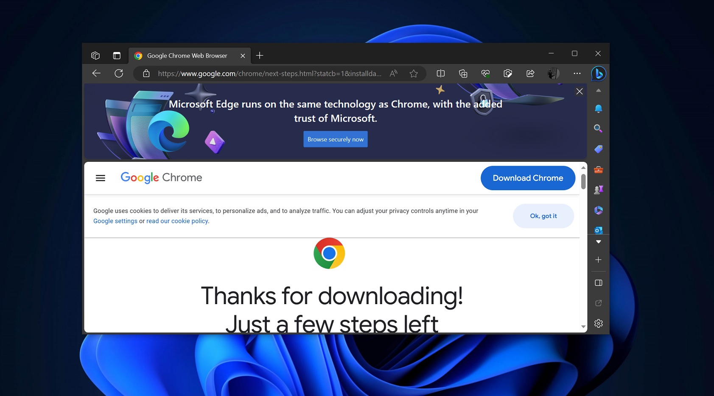Open Settings and more menu
The width and height of the screenshot is (714, 396).
point(577,73)
